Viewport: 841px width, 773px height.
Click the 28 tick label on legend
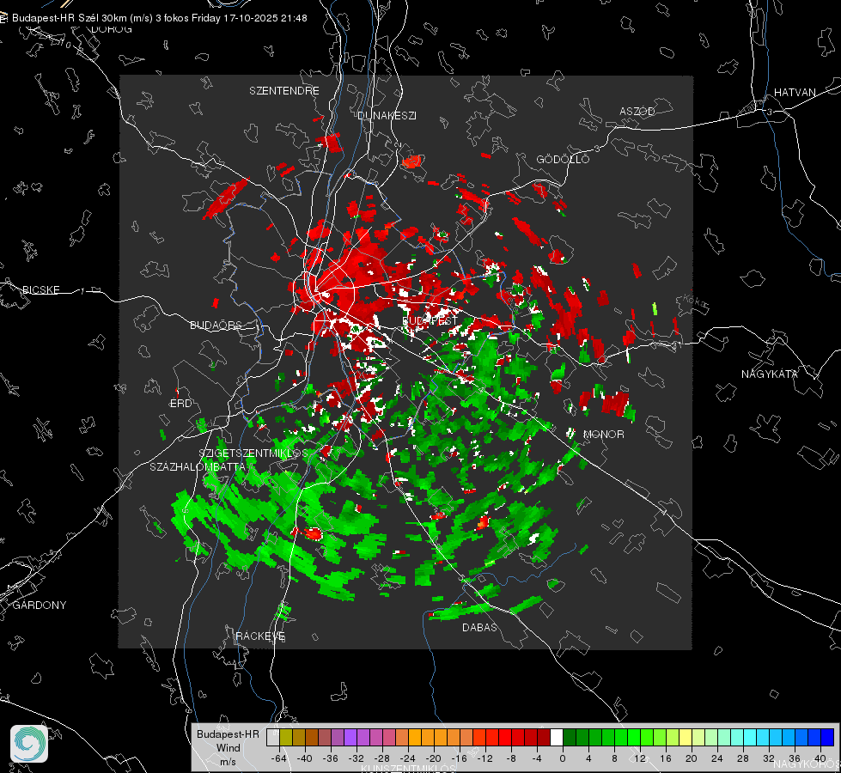coord(743,758)
